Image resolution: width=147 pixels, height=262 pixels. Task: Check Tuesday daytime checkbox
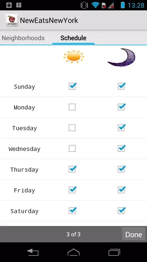pos(72,128)
